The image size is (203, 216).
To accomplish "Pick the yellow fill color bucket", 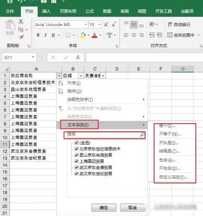I will coord(83,35).
